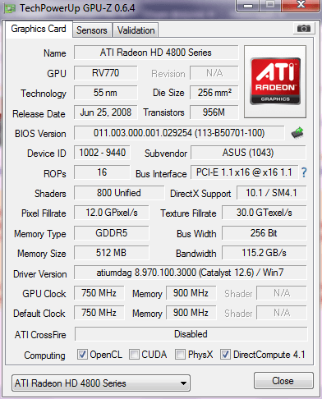The image size is (322, 399).
Task: Switch to the Sensors tab
Action: 92,30
